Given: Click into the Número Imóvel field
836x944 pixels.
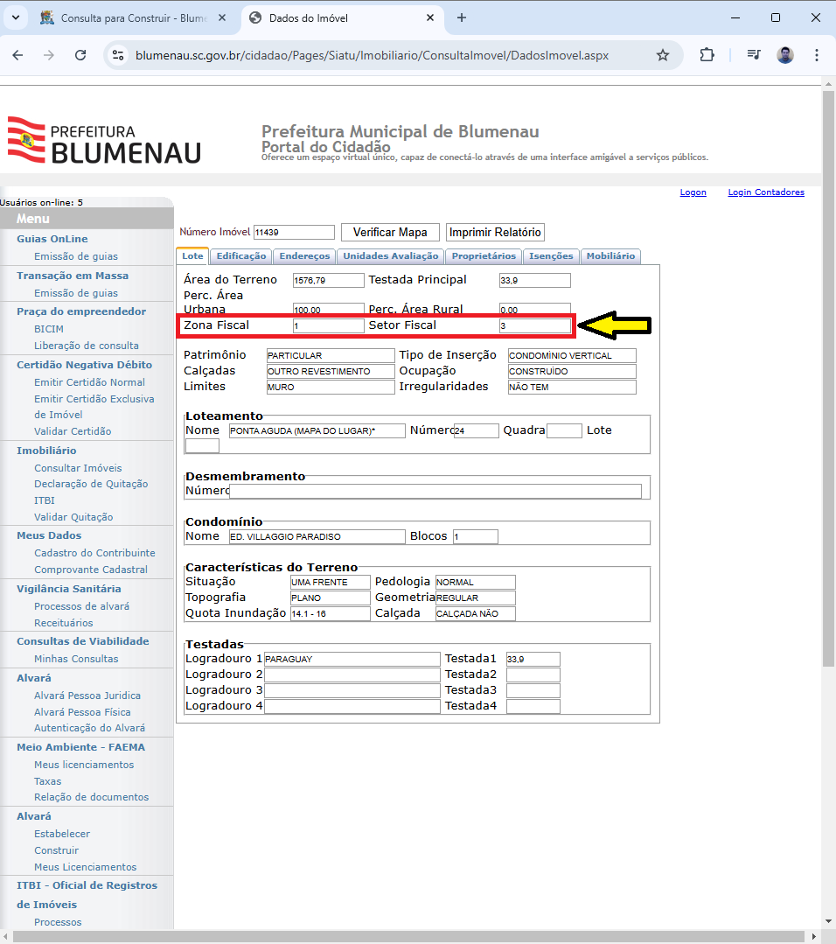Looking at the screenshot, I should [x=294, y=233].
